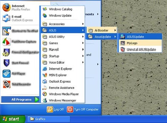Click the Total Recorder icon
Image resolution: width=167 pixels, height=123 pixels.
click(x=7, y=84)
